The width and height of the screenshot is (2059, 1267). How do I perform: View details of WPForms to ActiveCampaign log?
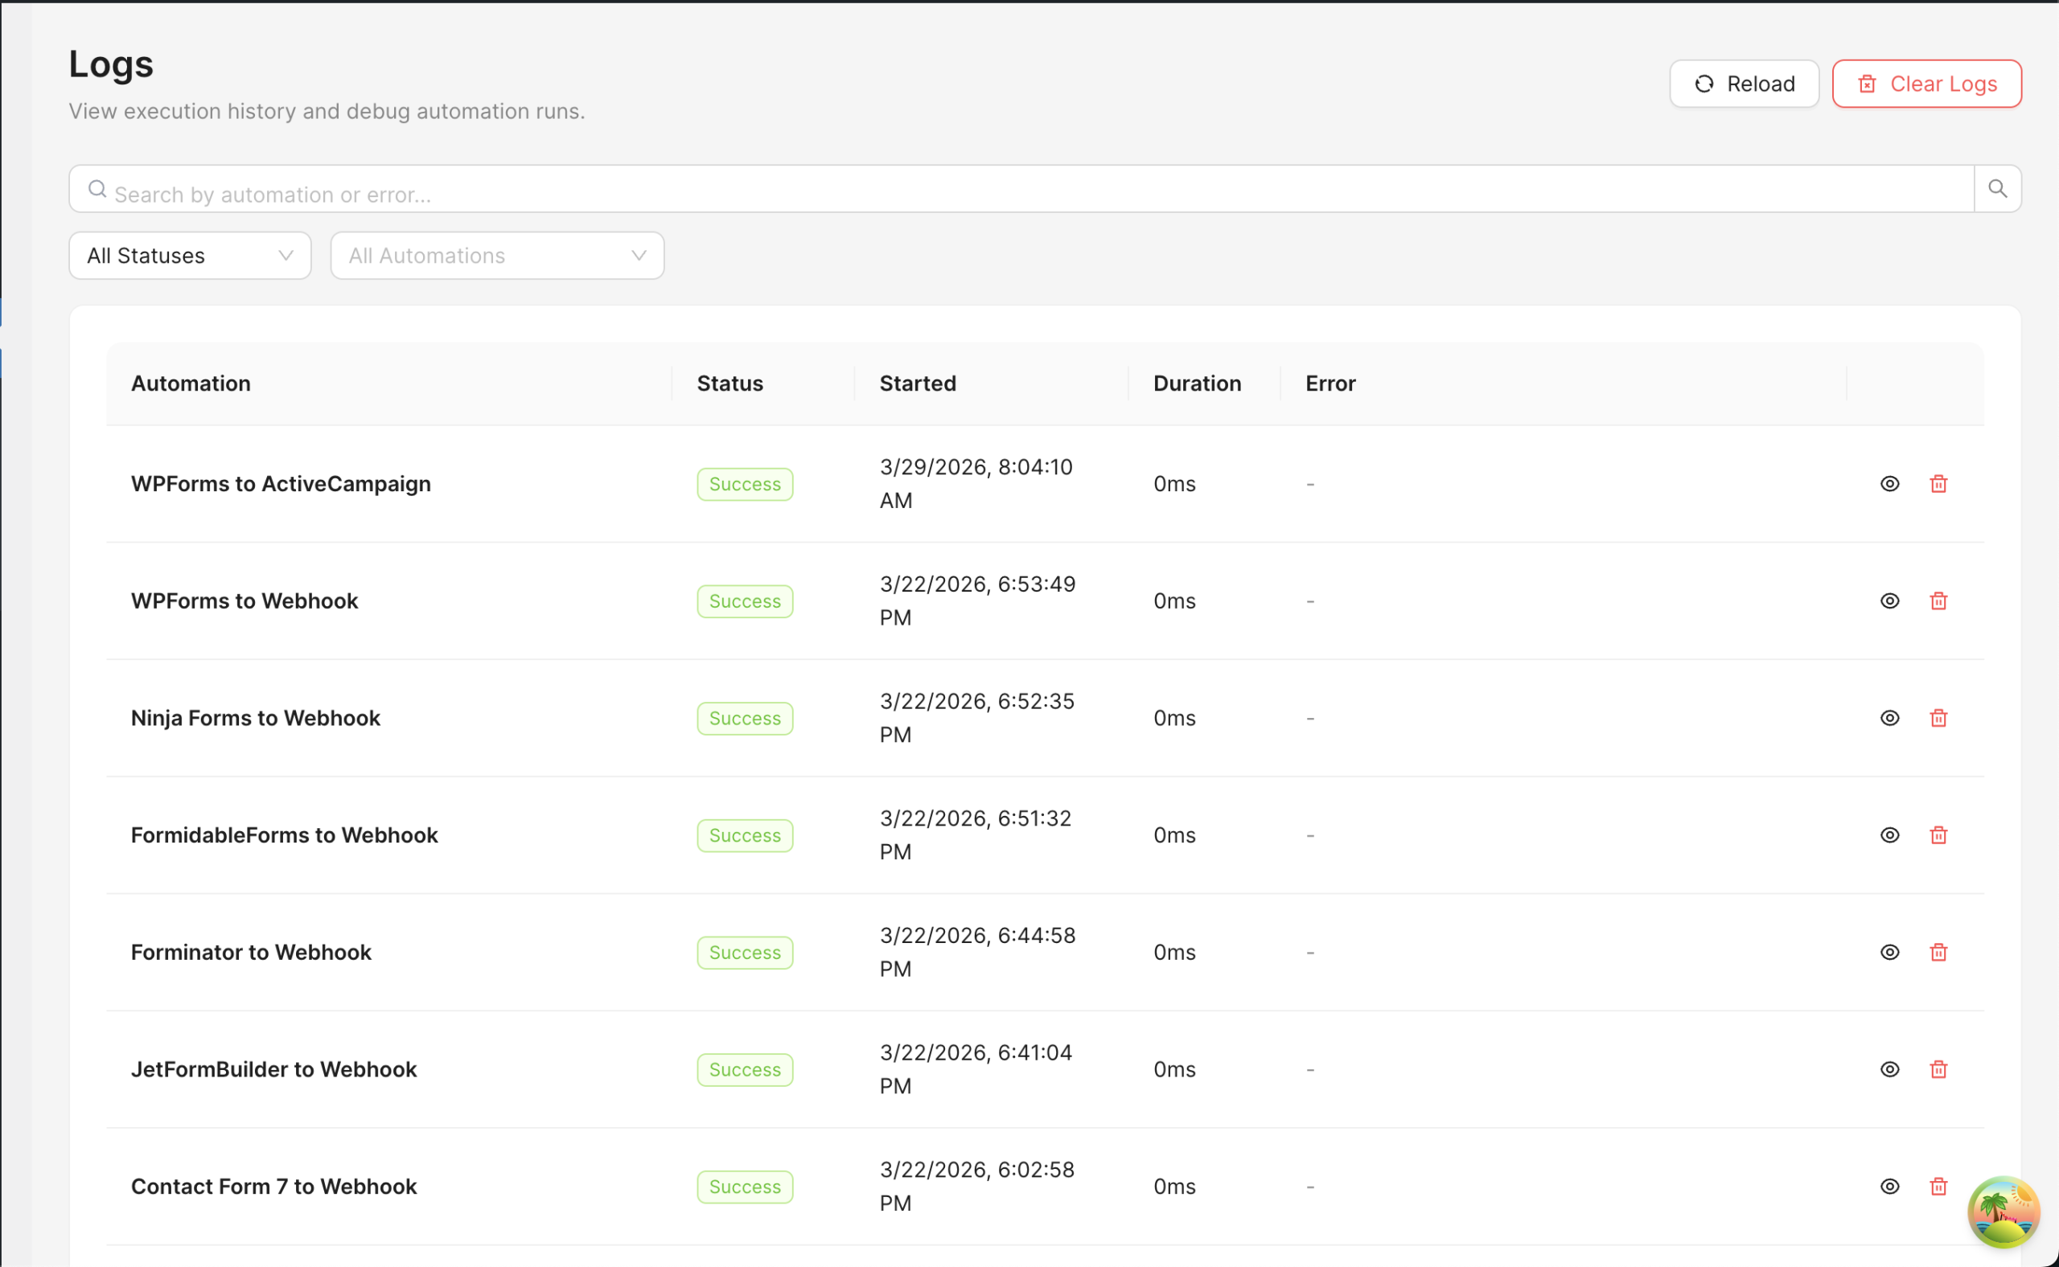[x=1889, y=483]
